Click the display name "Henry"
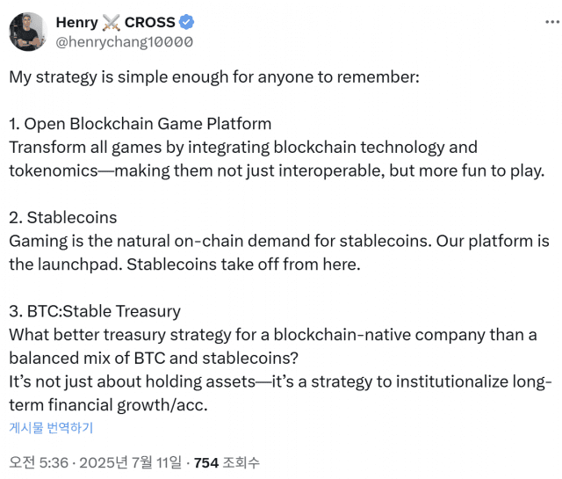562x479 pixels. click(76, 23)
